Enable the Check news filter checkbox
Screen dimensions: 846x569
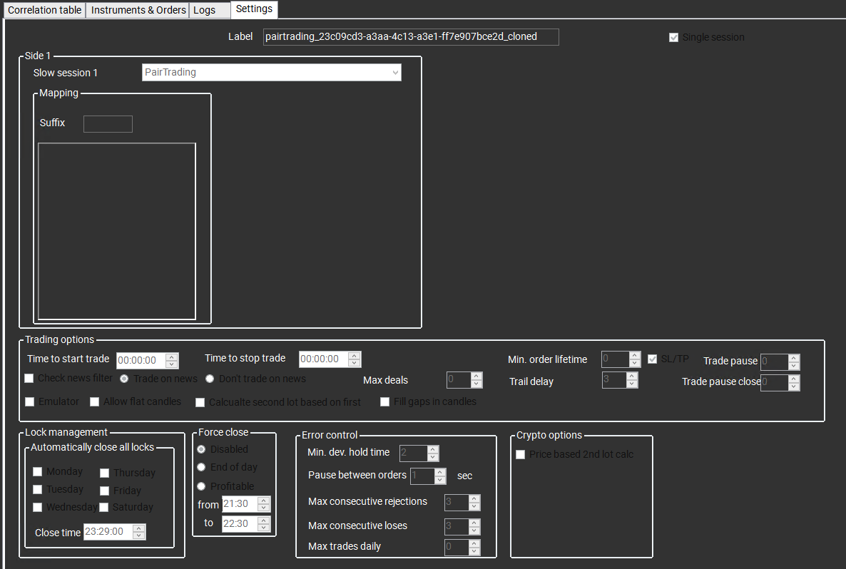(29, 378)
